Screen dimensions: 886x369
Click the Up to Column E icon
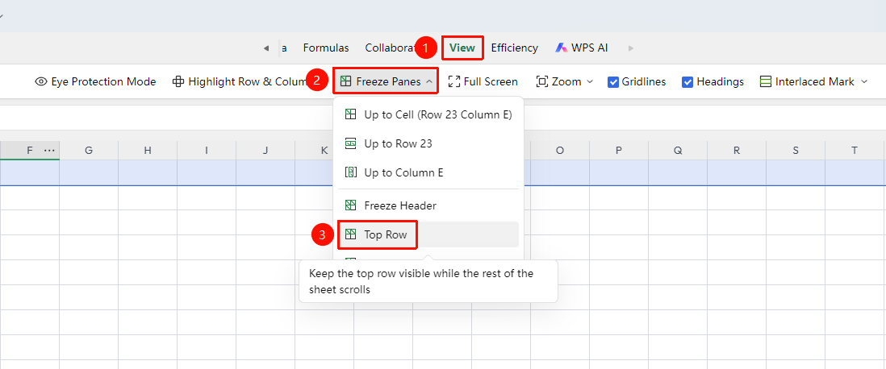click(x=350, y=172)
